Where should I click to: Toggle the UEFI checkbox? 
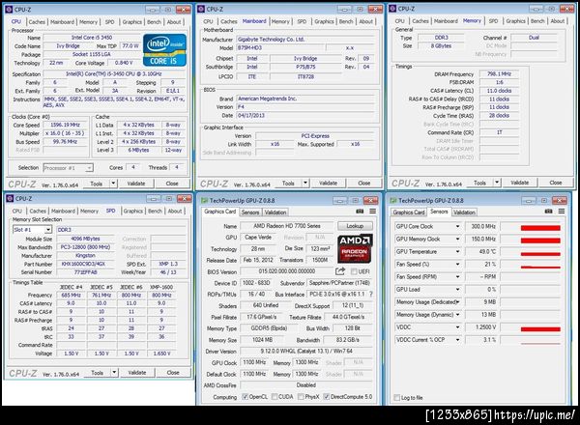point(354,271)
